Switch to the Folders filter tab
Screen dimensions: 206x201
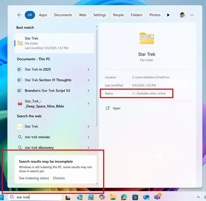click(136, 15)
